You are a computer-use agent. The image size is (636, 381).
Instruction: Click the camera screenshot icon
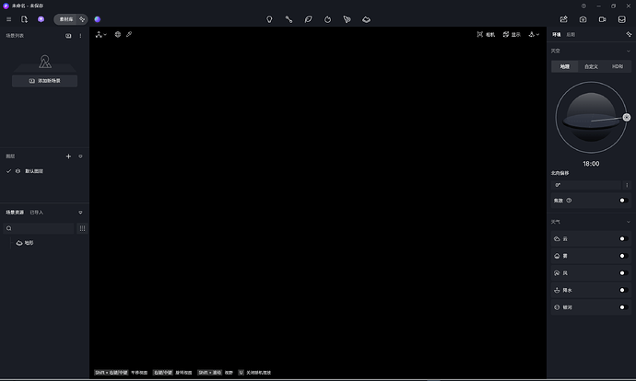583,18
